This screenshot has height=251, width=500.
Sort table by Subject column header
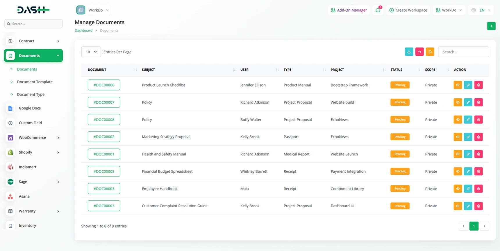[148, 70]
